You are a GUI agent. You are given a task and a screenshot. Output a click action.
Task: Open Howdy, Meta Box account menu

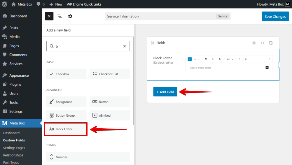[273, 4]
